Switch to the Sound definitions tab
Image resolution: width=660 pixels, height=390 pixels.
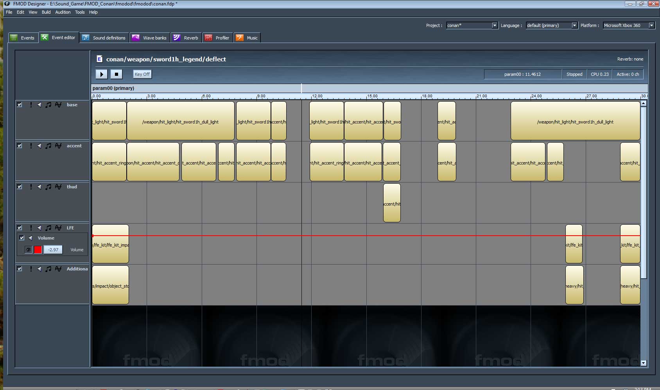tap(104, 38)
